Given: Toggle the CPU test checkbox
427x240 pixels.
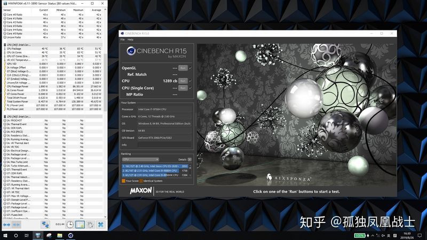Looking at the screenshot, I should pyautogui.click(x=191, y=81).
